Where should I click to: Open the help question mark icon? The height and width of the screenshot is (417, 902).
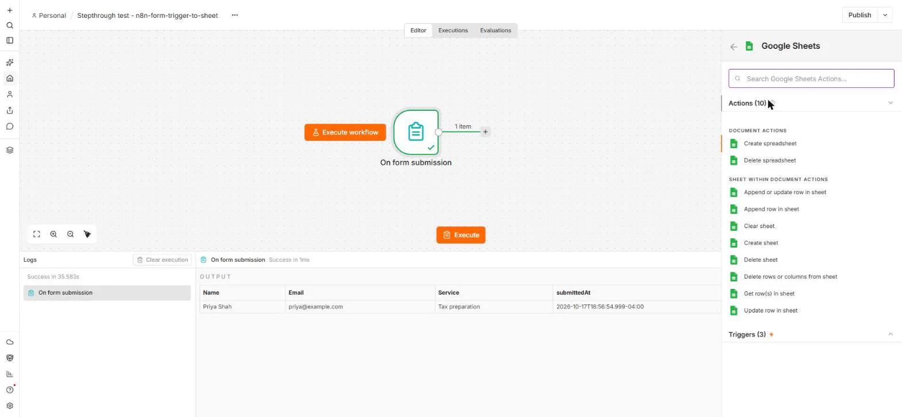(10, 389)
